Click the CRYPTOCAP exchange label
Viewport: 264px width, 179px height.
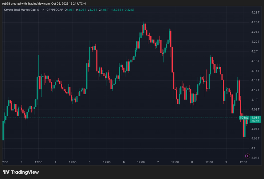[54, 10]
